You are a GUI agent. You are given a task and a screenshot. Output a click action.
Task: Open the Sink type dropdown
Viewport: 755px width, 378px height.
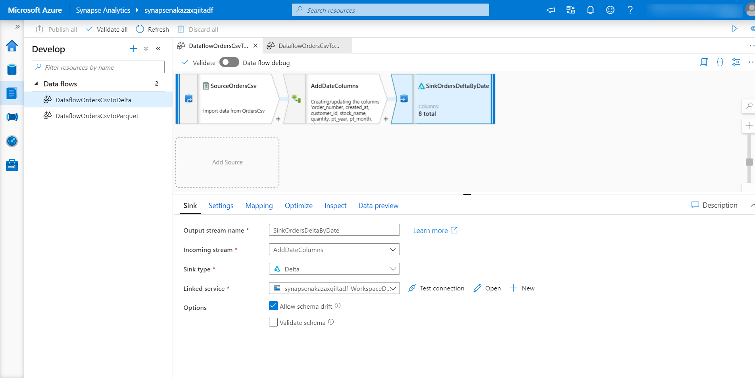tap(334, 269)
